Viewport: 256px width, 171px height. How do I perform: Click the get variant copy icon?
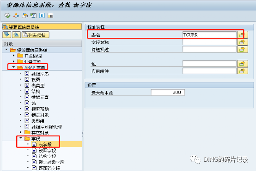click(x=25, y=16)
